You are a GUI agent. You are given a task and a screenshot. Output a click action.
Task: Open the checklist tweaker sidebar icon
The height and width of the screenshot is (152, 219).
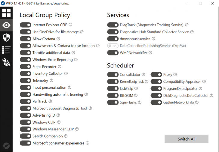pyautogui.click(x=6, y=50)
